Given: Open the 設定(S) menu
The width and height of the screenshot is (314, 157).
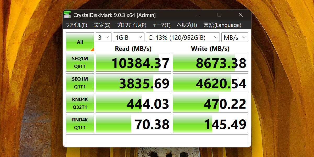Looking at the screenshot, I should click(x=102, y=25).
